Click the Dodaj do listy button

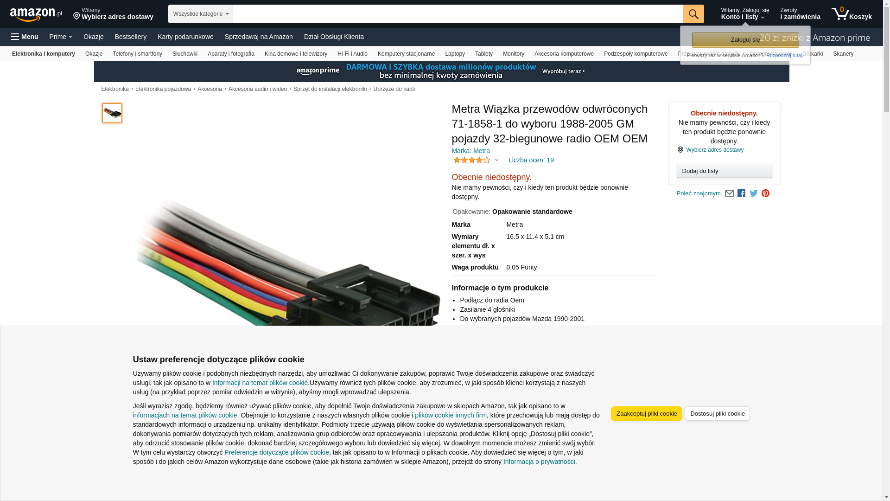click(x=724, y=171)
